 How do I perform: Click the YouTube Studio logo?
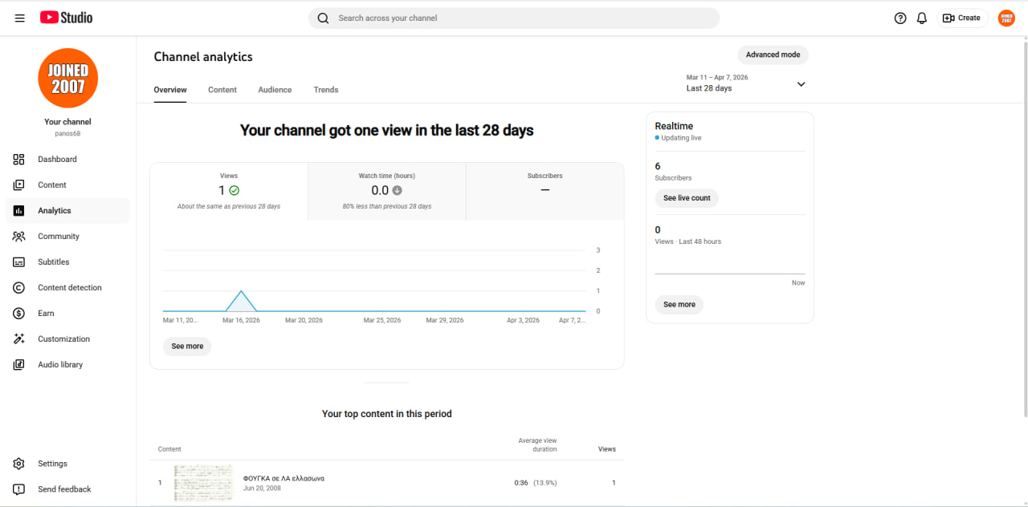pyautogui.click(x=66, y=18)
